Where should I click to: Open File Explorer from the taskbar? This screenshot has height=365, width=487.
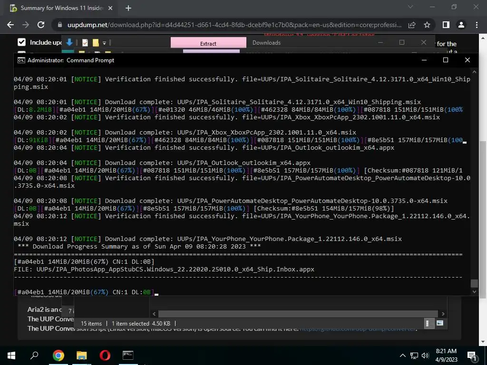[82, 355]
